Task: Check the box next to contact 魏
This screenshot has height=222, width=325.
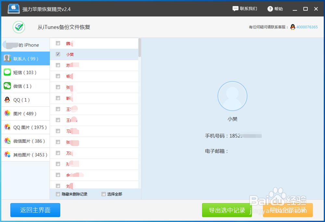Action: [58, 43]
